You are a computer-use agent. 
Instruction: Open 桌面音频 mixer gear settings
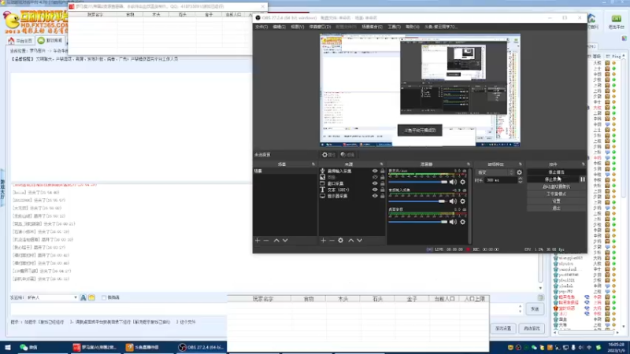(x=463, y=222)
